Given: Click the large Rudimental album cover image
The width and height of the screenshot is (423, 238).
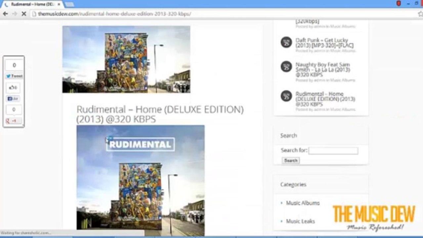Looking at the screenshot, I should 141,180.
